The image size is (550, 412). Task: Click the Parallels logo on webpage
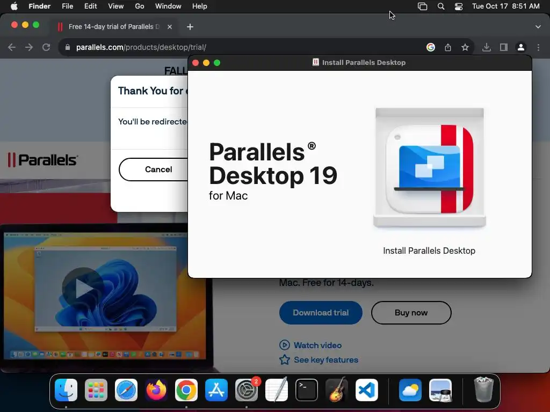43,160
